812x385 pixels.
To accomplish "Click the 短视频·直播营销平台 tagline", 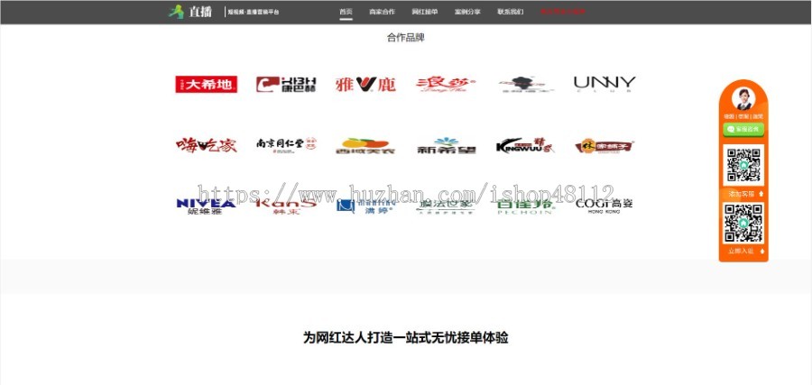I will coord(254,12).
